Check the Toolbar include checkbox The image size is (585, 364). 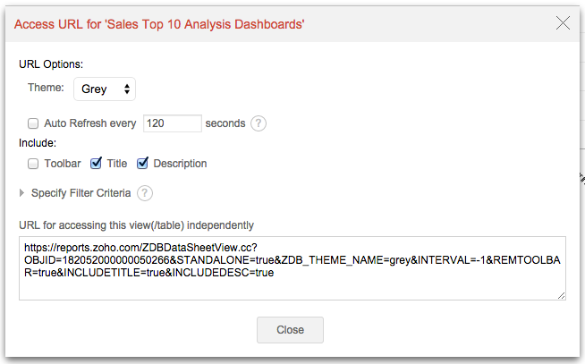click(x=33, y=164)
